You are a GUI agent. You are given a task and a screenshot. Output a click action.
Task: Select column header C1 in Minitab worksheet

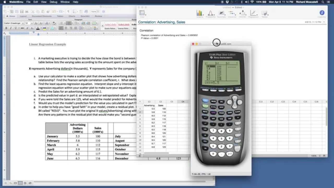coord(149,102)
